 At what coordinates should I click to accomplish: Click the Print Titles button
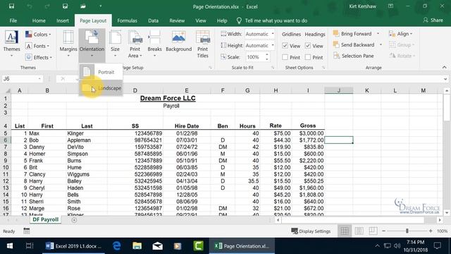[x=202, y=44]
